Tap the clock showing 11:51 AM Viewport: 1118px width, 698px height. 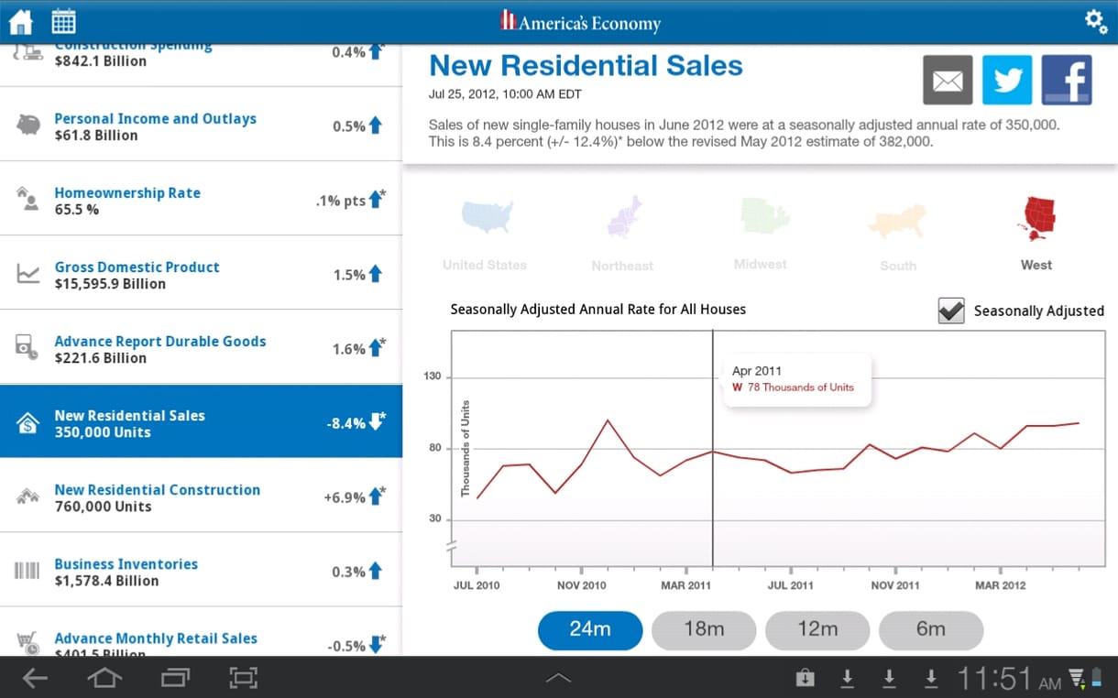click(x=1009, y=678)
